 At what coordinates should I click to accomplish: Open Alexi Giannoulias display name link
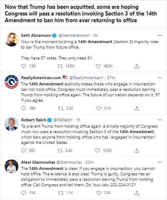[x=38, y=162]
